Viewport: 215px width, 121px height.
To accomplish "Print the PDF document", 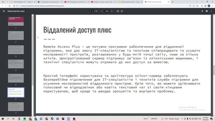I will tap(207, 11).
